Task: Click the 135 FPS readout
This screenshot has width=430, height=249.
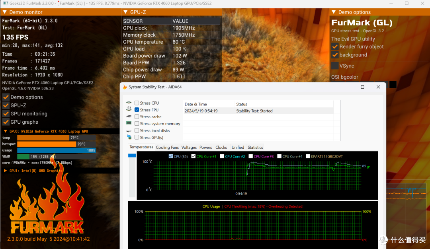Action: tap(16, 37)
